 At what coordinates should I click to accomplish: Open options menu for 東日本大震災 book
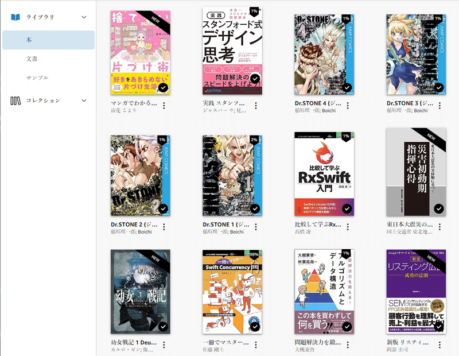(439, 227)
